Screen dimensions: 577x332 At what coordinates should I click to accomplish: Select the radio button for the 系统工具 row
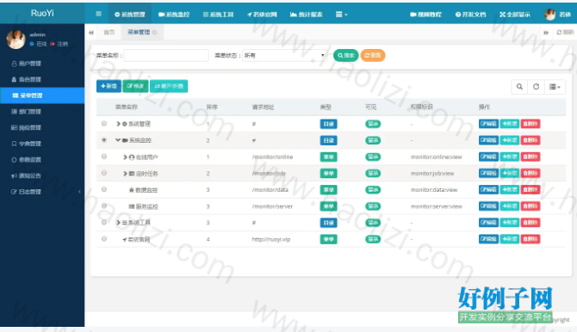[x=104, y=222]
